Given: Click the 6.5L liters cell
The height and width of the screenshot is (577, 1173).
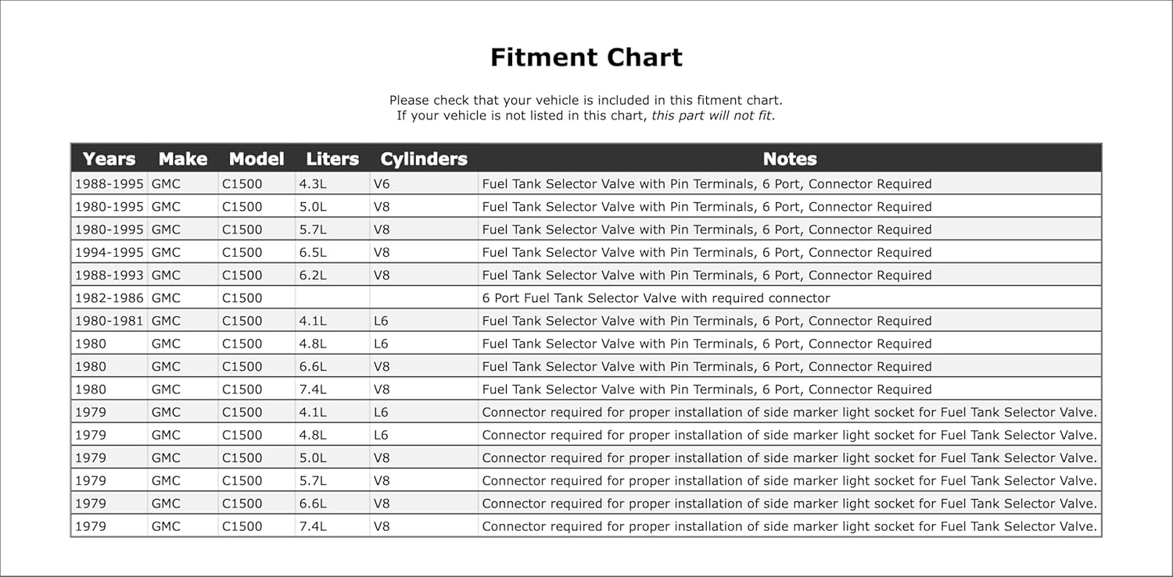Looking at the screenshot, I should click(x=313, y=252).
